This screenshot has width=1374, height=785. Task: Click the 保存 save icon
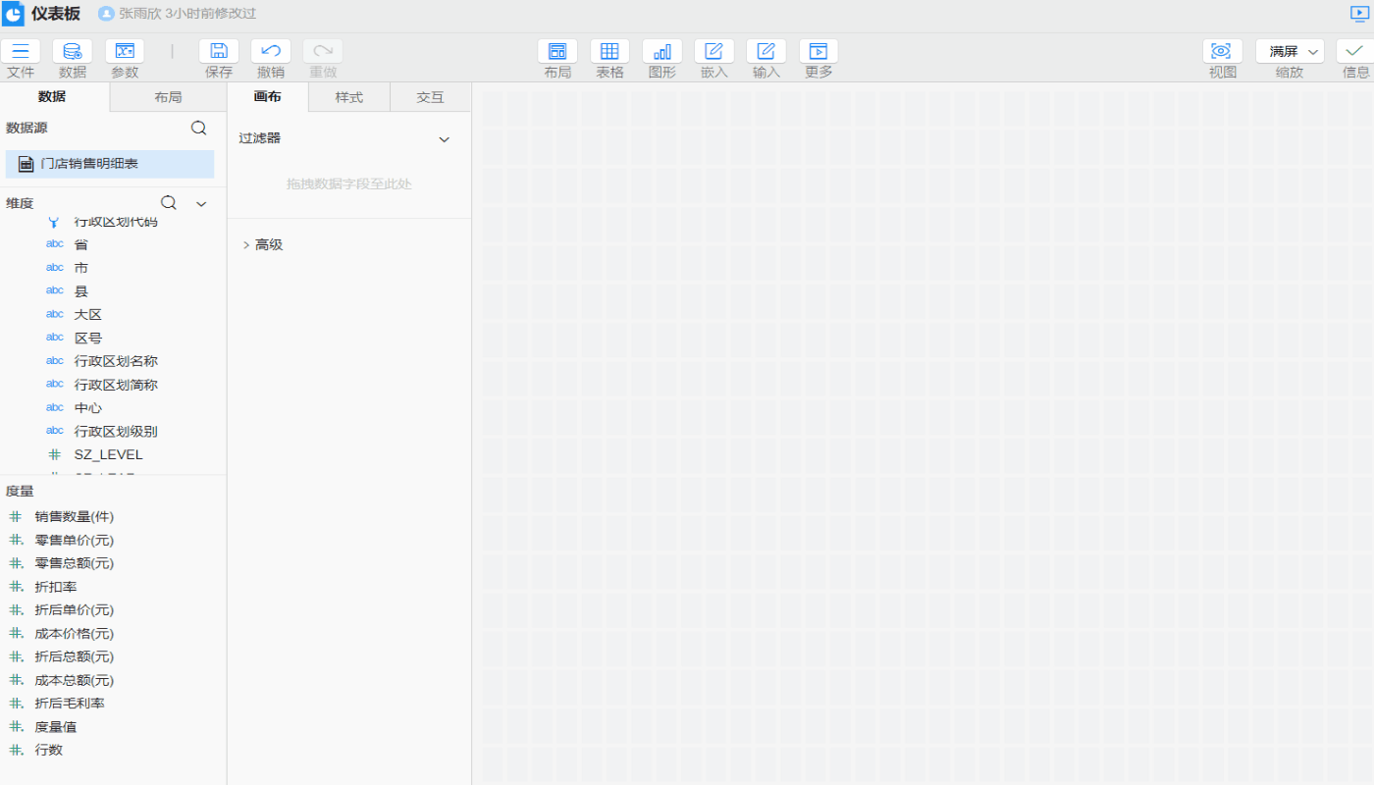[219, 52]
